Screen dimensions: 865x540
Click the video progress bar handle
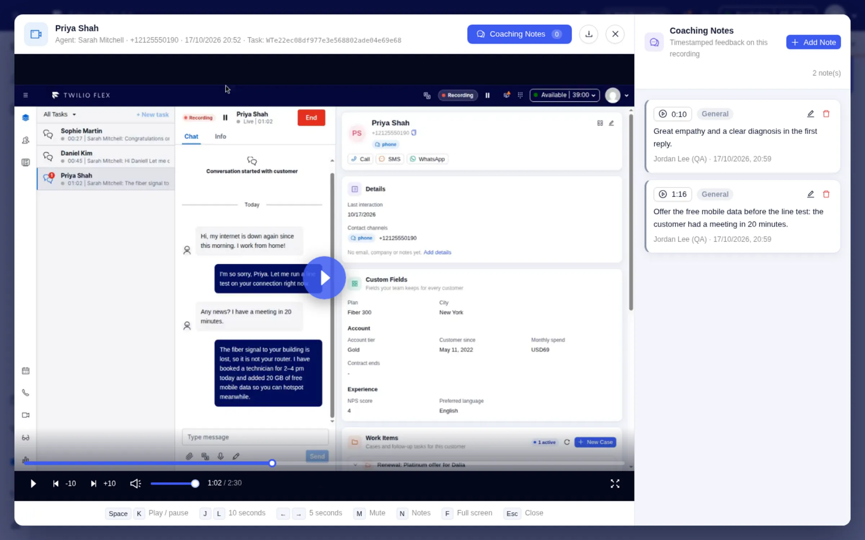click(272, 463)
